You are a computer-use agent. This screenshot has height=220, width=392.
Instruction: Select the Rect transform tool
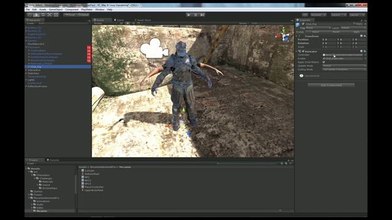tap(56, 15)
